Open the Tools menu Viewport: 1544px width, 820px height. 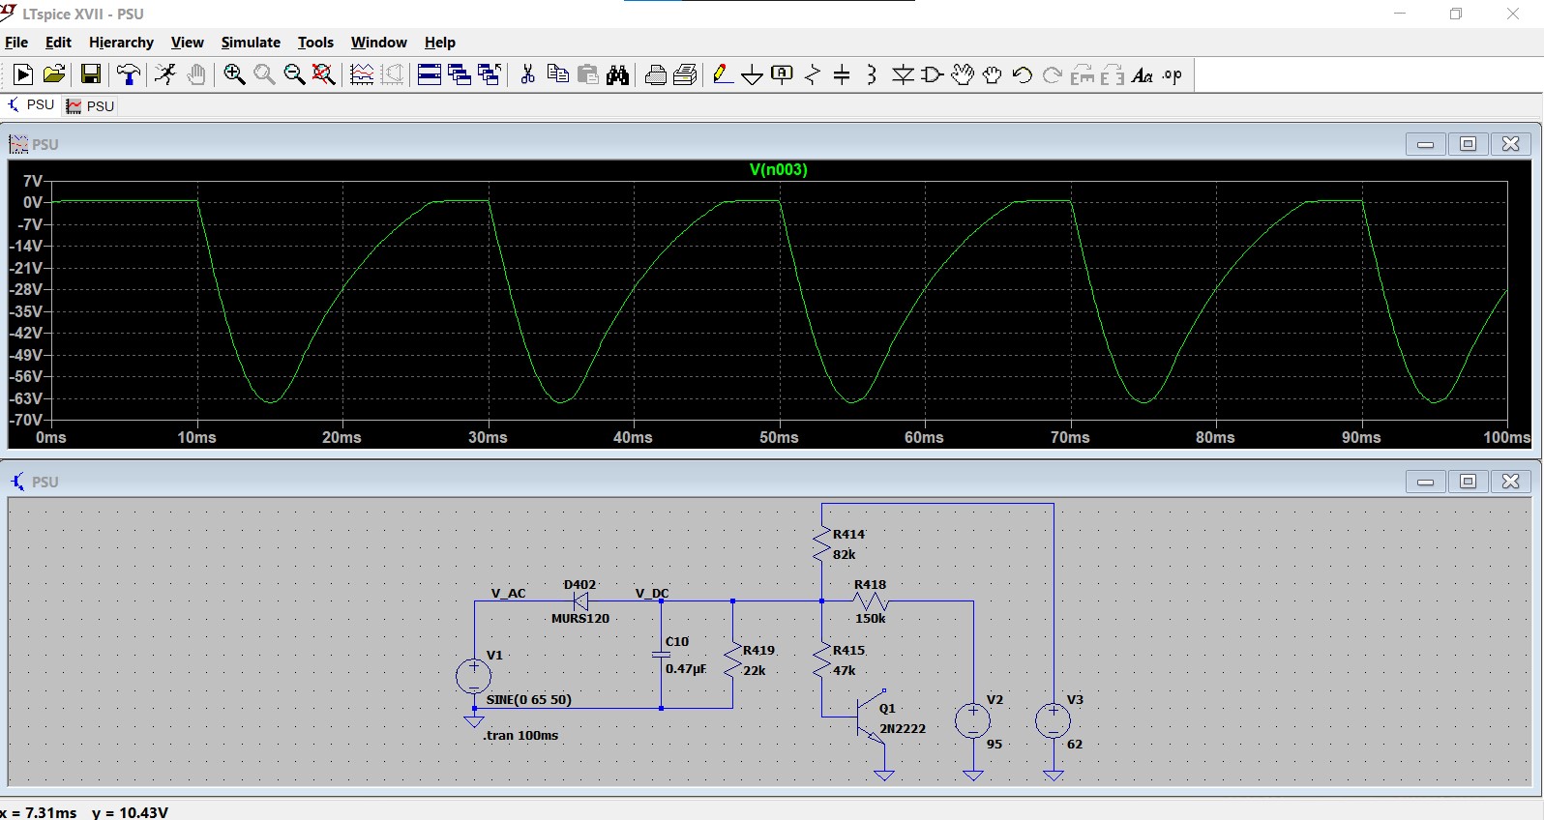coord(315,43)
